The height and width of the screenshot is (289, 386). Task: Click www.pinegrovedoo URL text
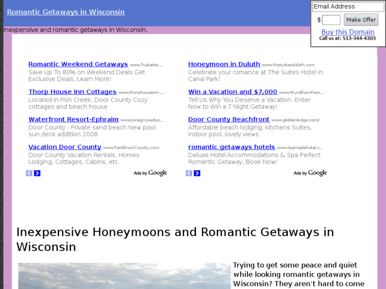142,120
